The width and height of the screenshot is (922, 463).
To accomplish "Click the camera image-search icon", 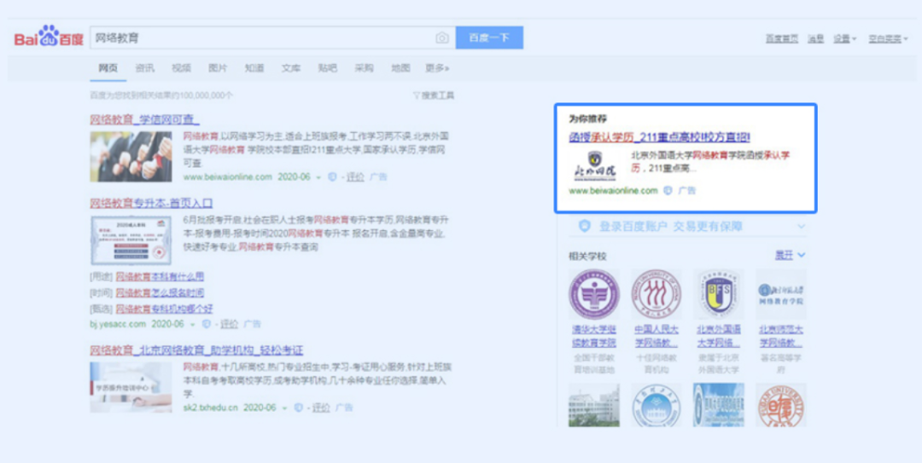I will 442,38.
